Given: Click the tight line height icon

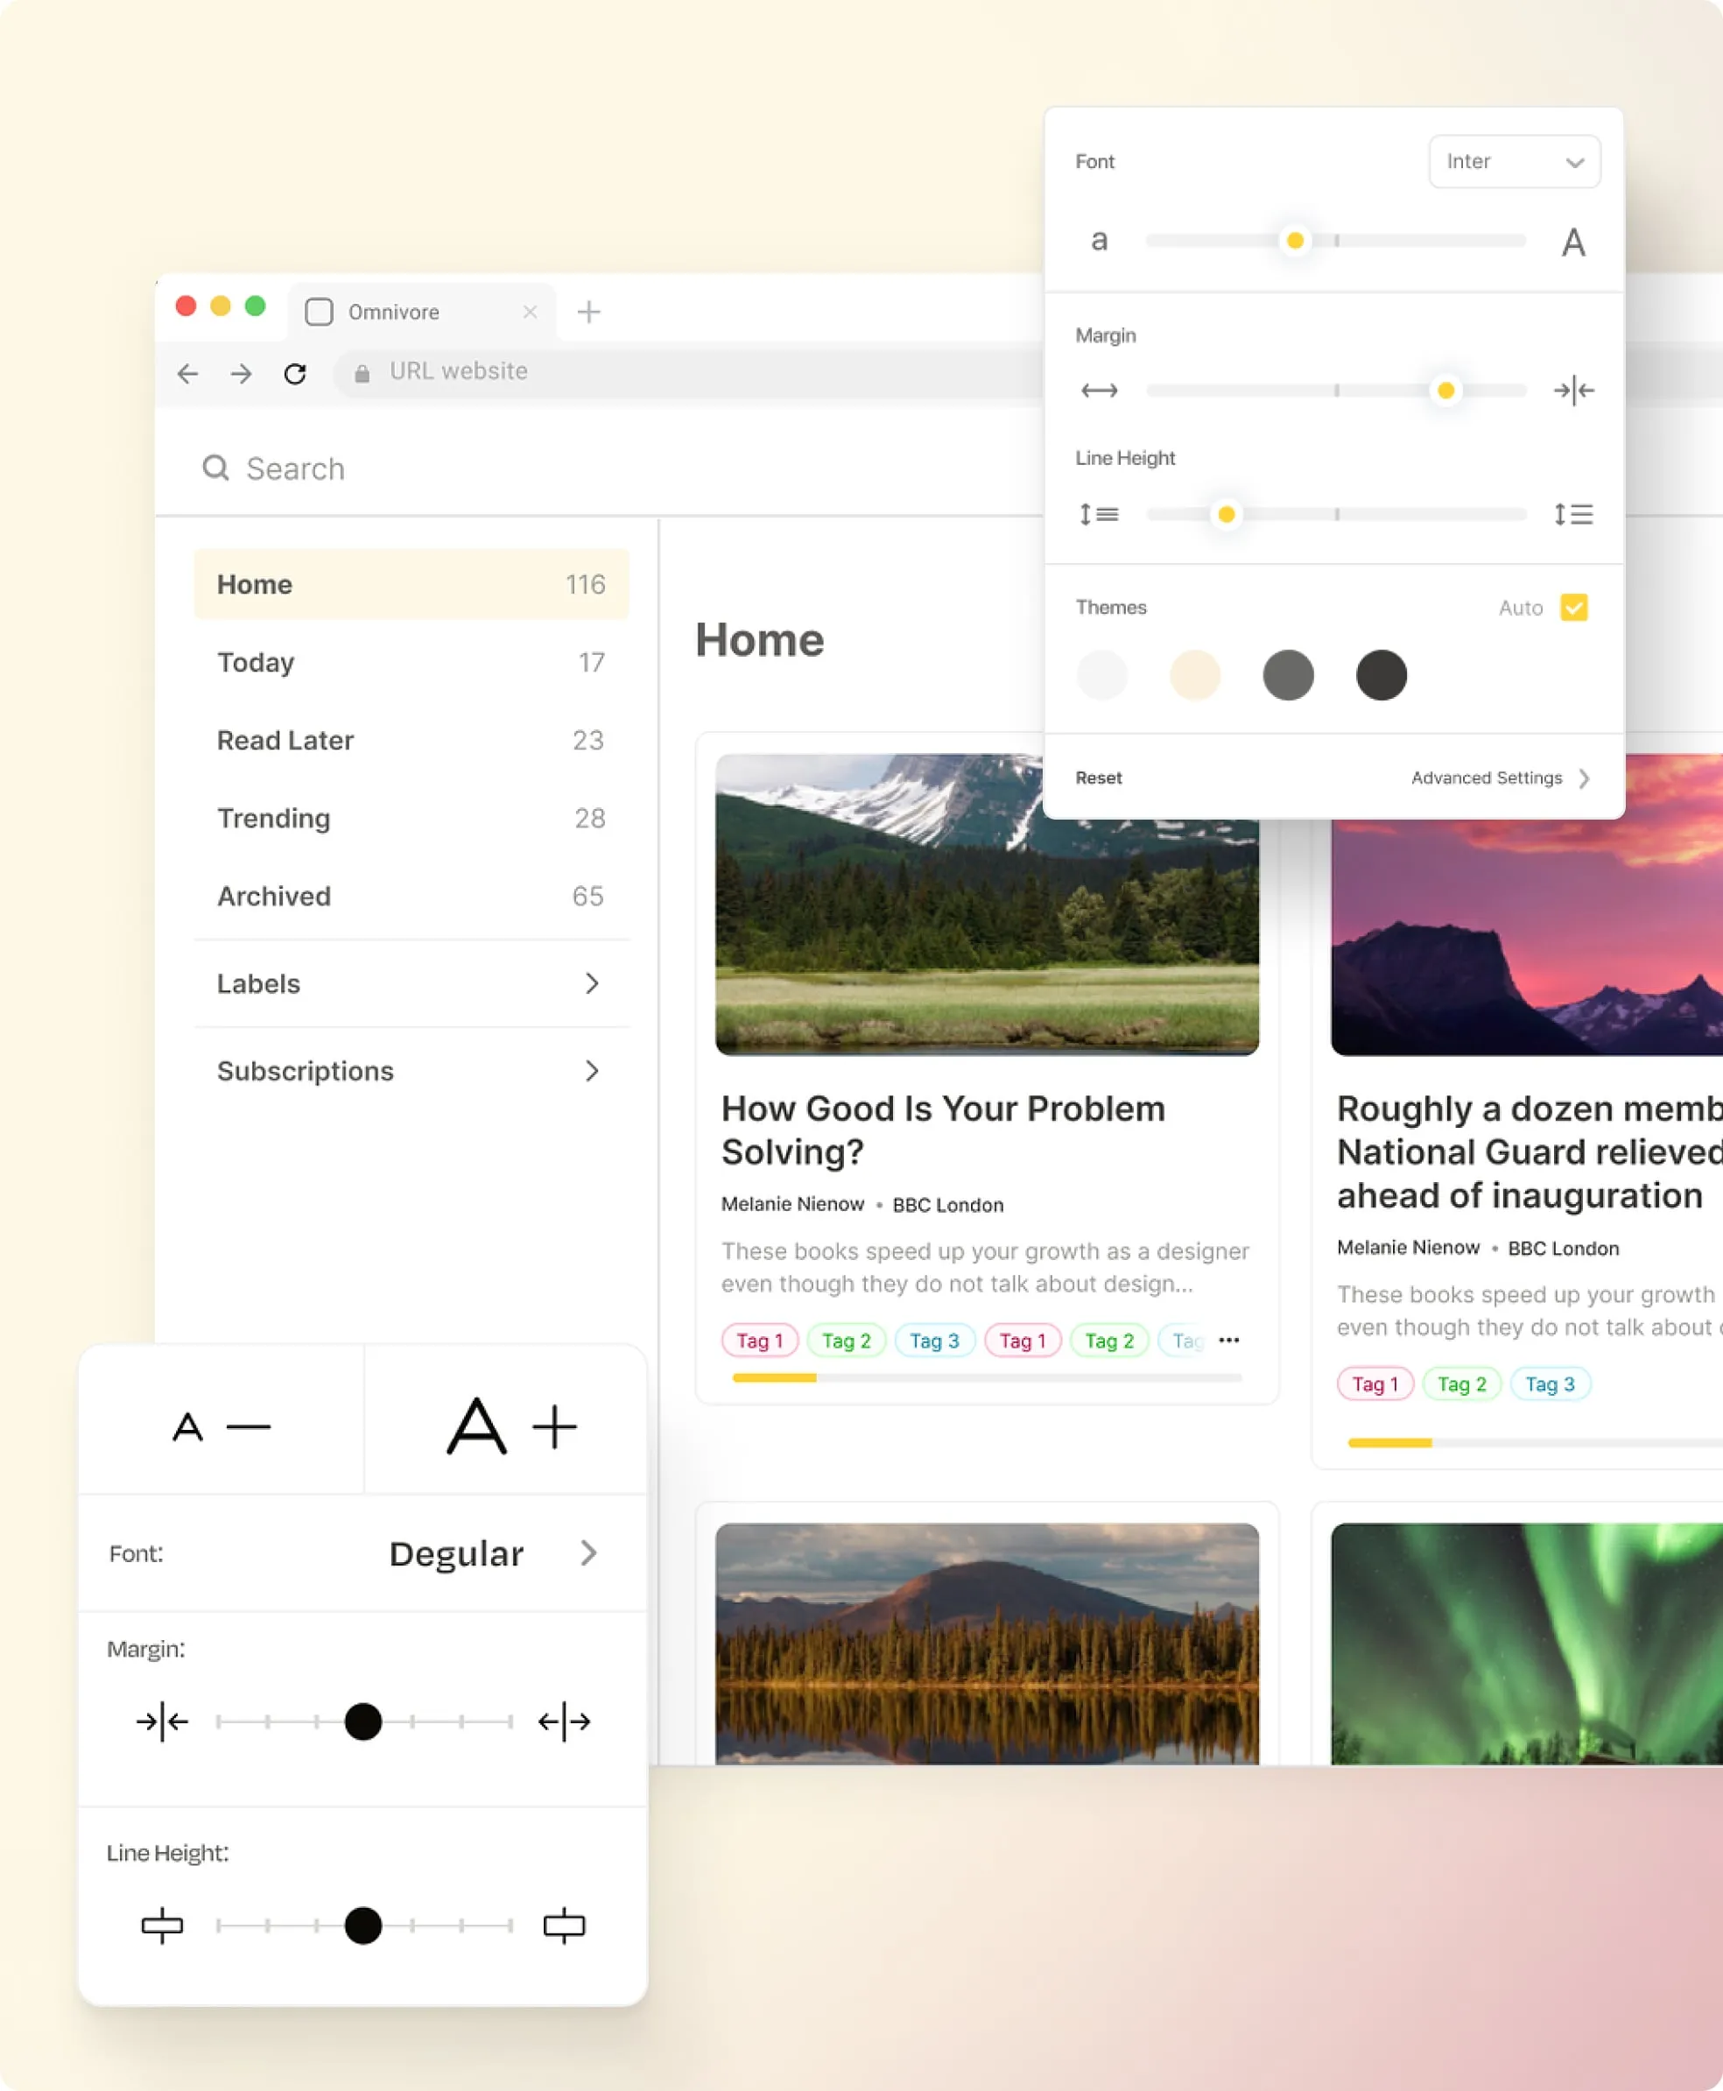Looking at the screenshot, I should click(x=1099, y=514).
